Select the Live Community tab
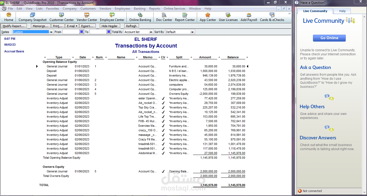367x196 pixels. [315, 11]
